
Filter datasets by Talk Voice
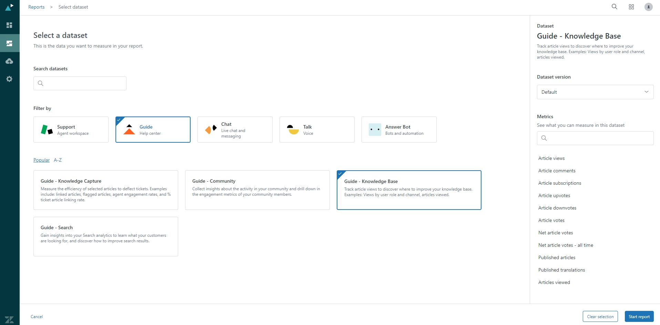click(x=317, y=130)
